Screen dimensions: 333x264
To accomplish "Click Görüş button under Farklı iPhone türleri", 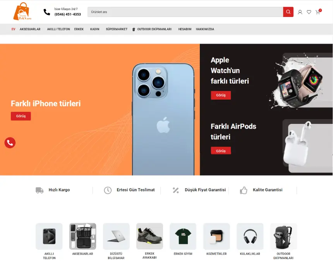I will [21, 116].
